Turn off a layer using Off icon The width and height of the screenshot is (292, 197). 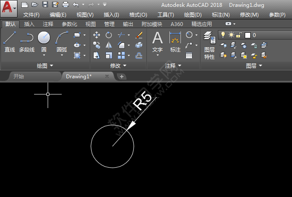223,45
